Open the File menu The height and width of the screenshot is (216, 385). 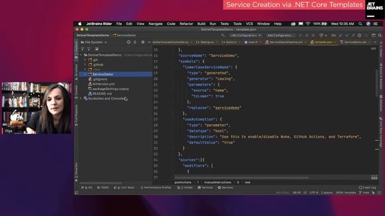(119, 24)
